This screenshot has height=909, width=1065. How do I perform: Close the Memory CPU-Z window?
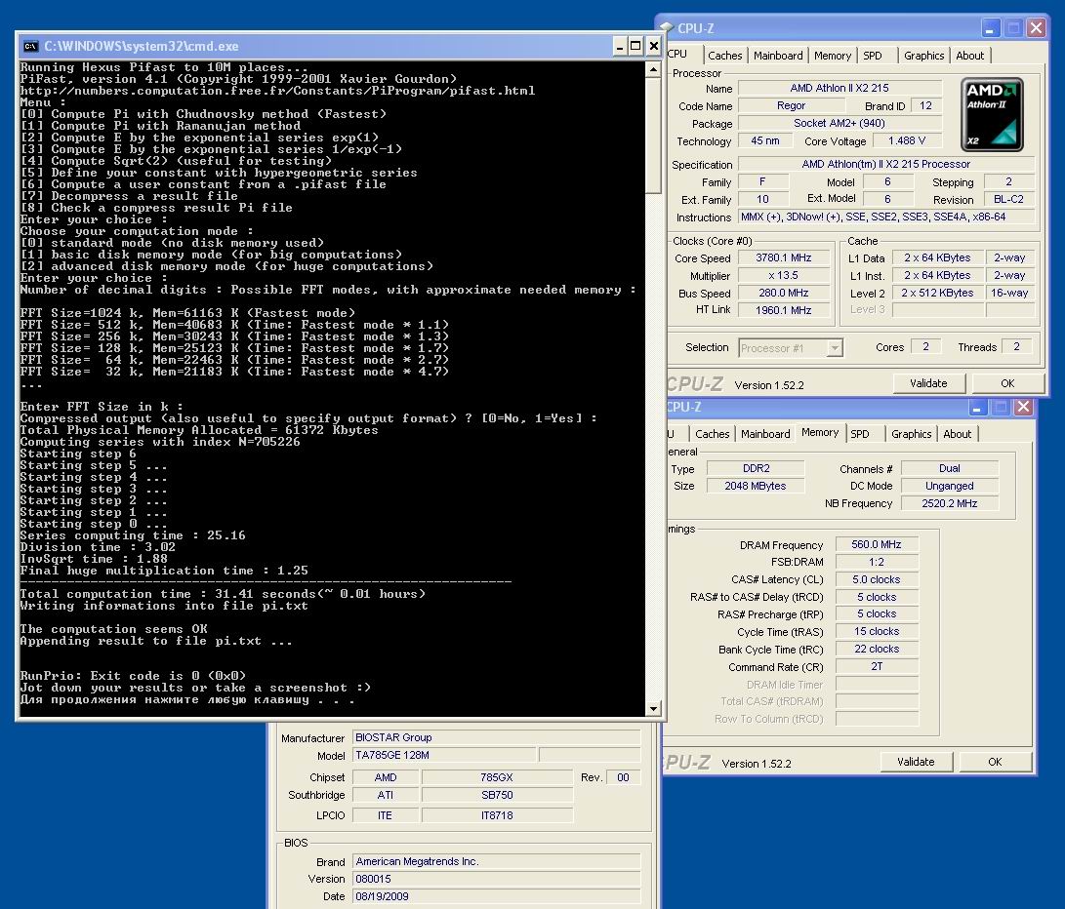[1023, 408]
